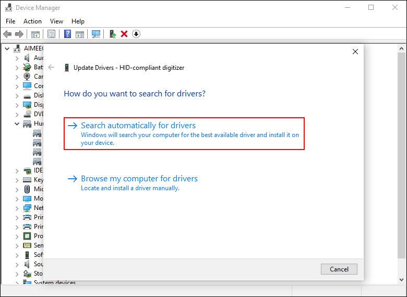The height and width of the screenshot is (297, 407).
Task: Select the Display adapters icon in tree
Action: [x=27, y=105]
